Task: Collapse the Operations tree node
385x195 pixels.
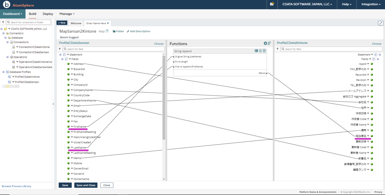Action: pos(7,57)
